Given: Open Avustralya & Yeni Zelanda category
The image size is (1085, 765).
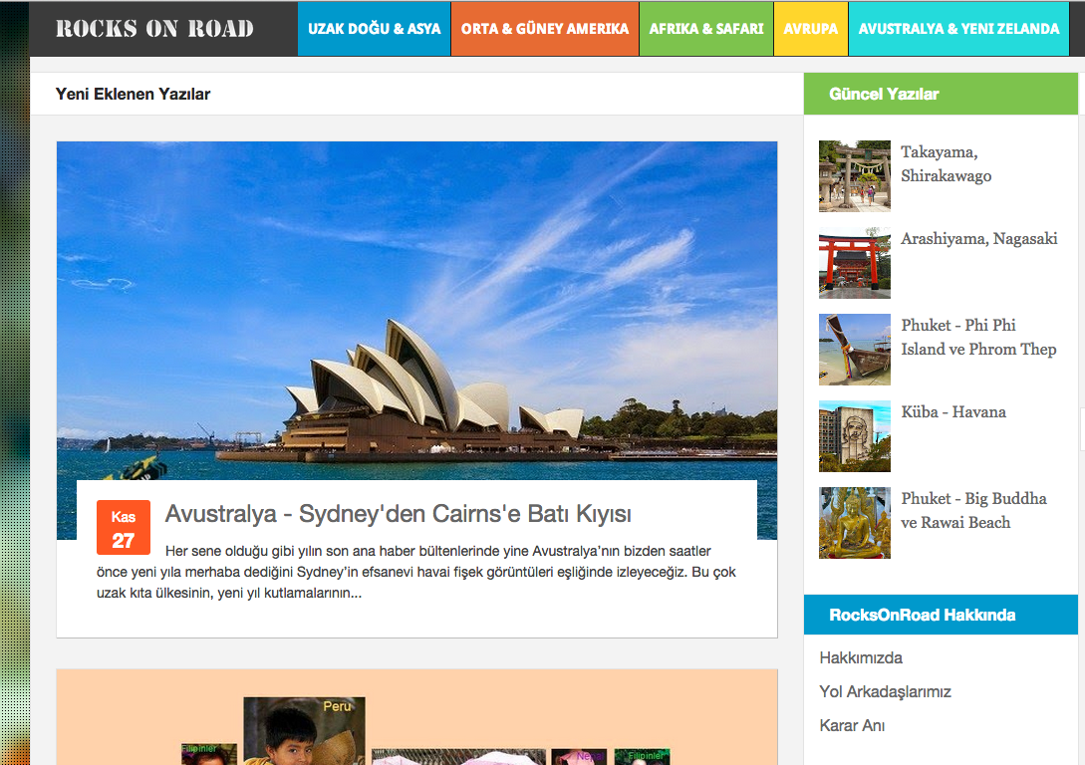Looking at the screenshot, I should pyautogui.click(x=958, y=29).
